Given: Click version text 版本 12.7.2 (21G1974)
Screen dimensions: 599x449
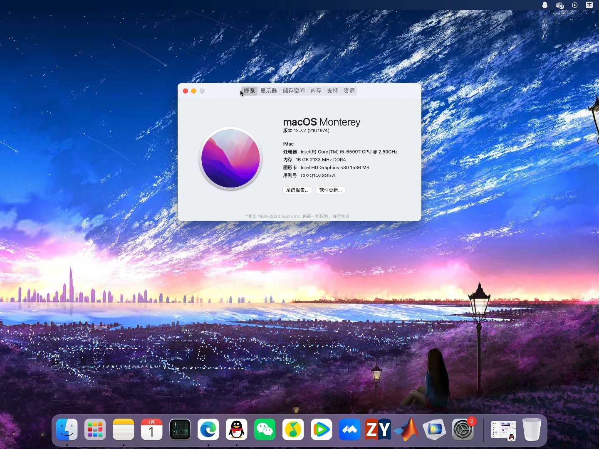Looking at the screenshot, I should pos(306,131).
